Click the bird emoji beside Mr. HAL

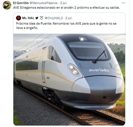click(37, 18)
